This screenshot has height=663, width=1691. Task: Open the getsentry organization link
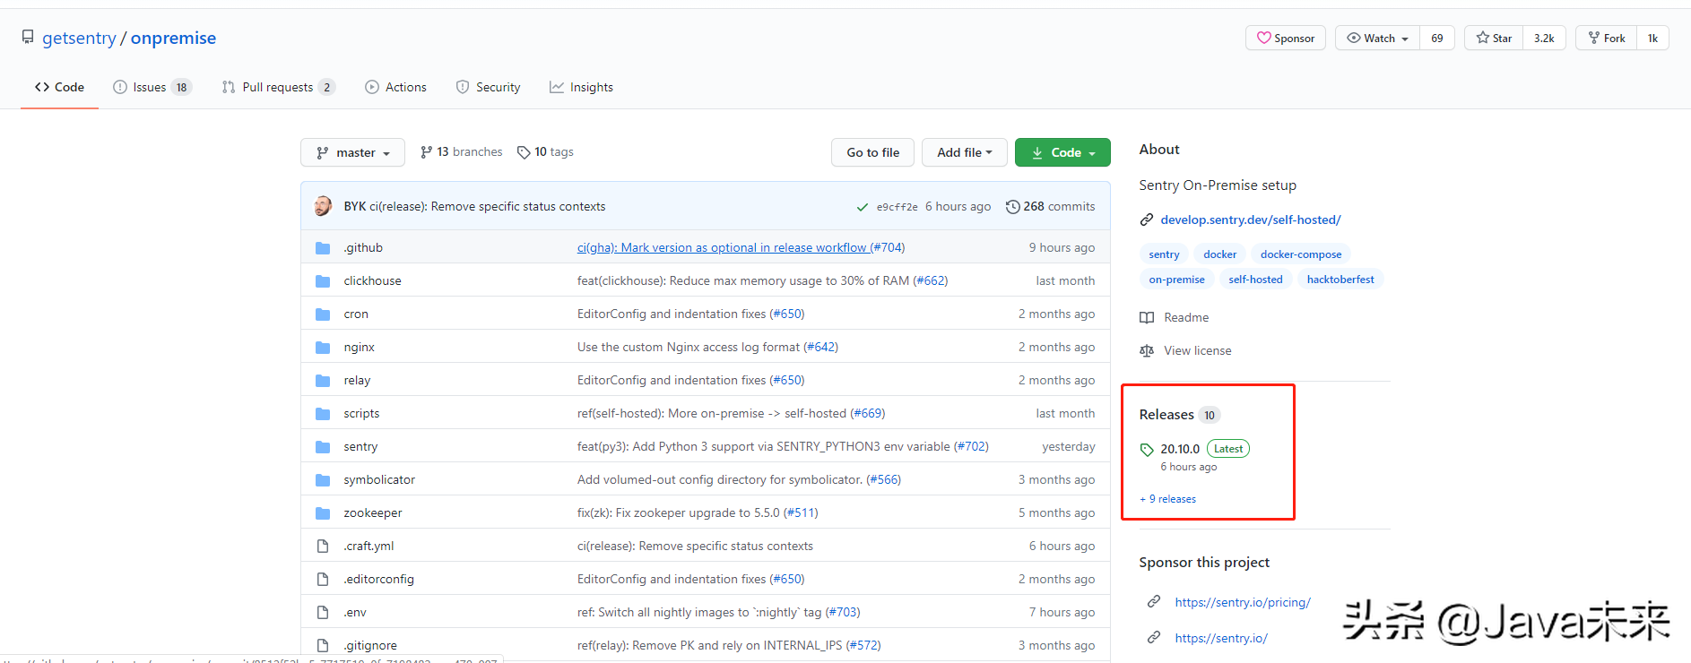[x=79, y=38]
